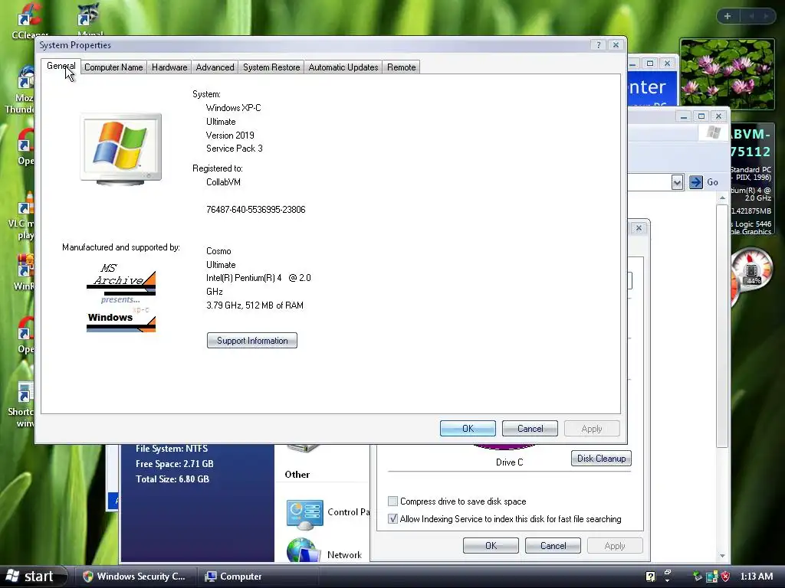
Task: Open the Hardware tab
Action: coord(169,67)
